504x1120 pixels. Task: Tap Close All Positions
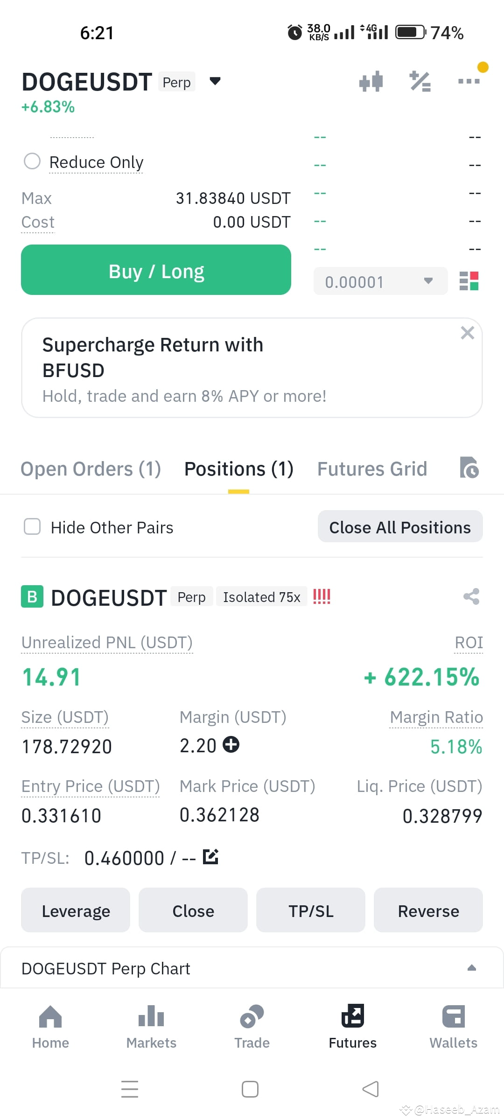coord(400,527)
